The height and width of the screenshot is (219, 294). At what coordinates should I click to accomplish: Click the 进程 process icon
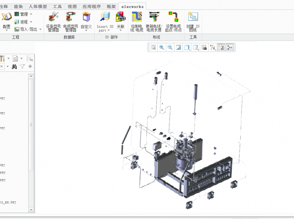(17, 22)
